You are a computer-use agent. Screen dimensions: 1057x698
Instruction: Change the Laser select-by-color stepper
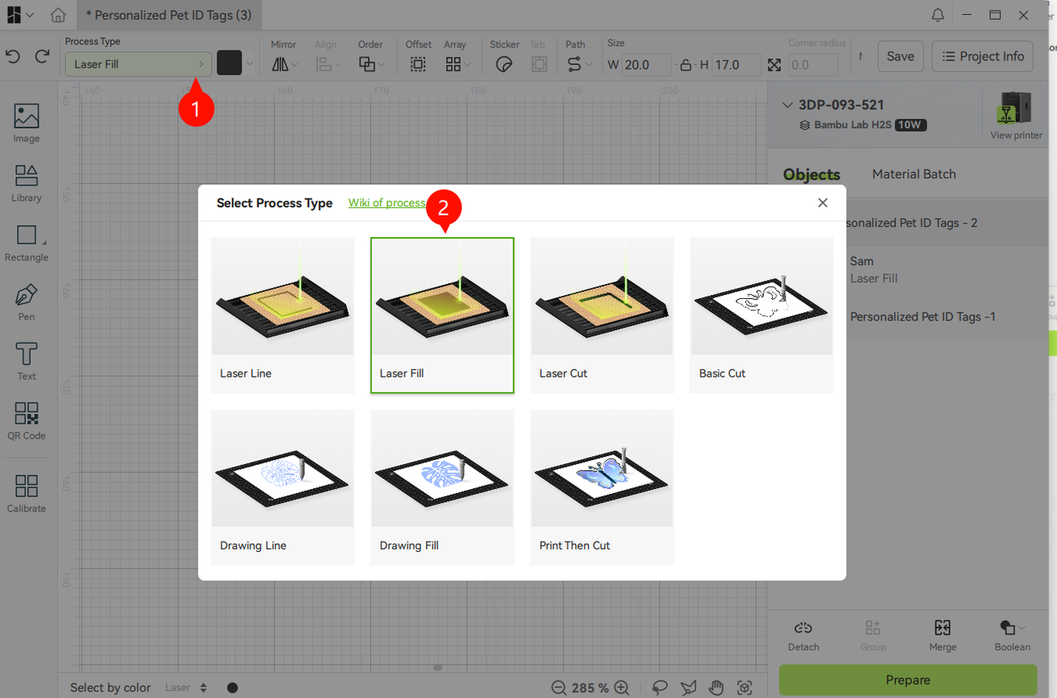[204, 687]
